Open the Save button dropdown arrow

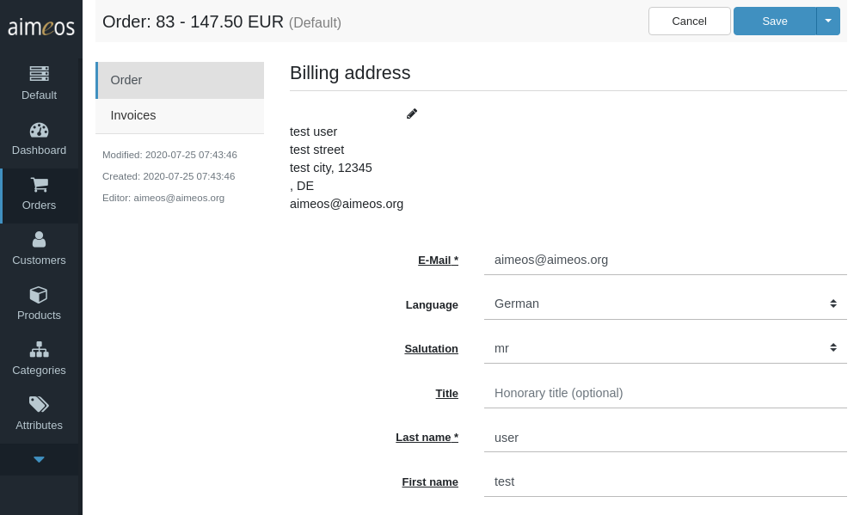click(828, 21)
